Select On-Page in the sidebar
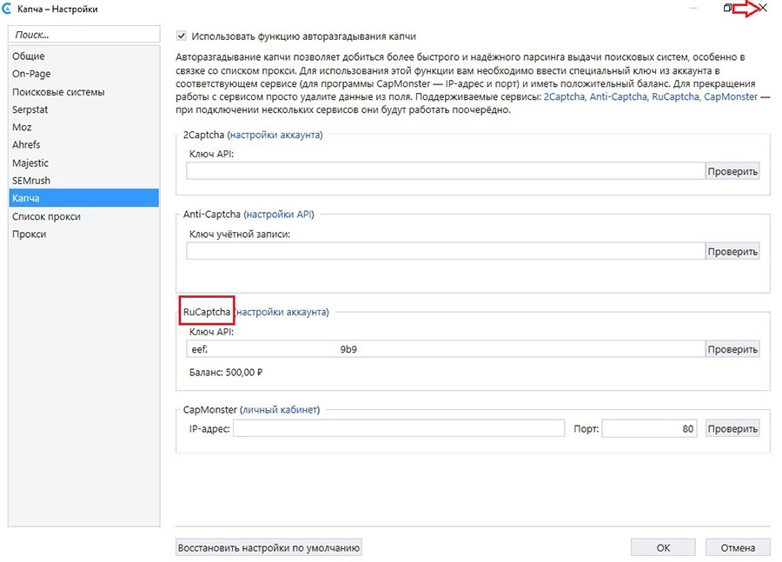The height and width of the screenshot is (562, 782). (31, 74)
